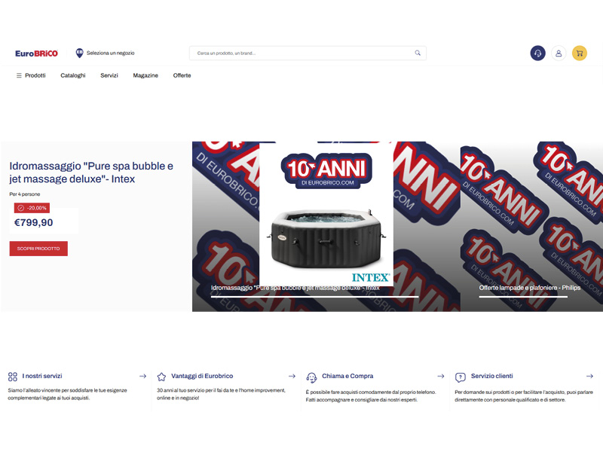Open the Vantaggi di Eurobrico link
The height and width of the screenshot is (452, 603).
tap(202, 376)
